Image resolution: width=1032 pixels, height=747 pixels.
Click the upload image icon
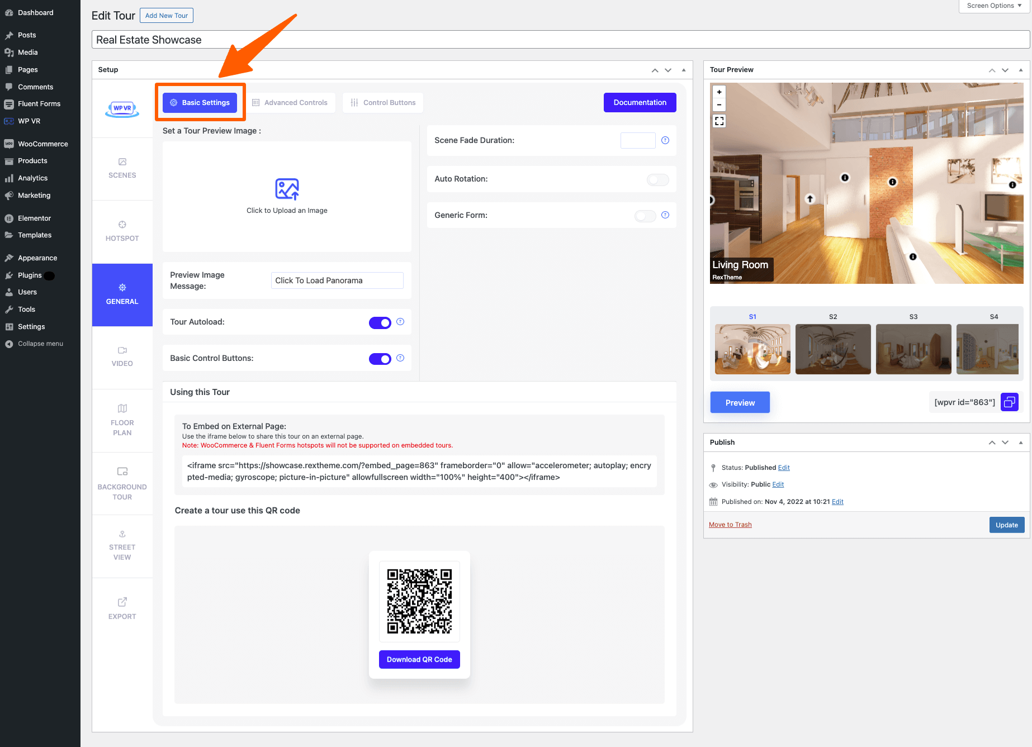287,189
